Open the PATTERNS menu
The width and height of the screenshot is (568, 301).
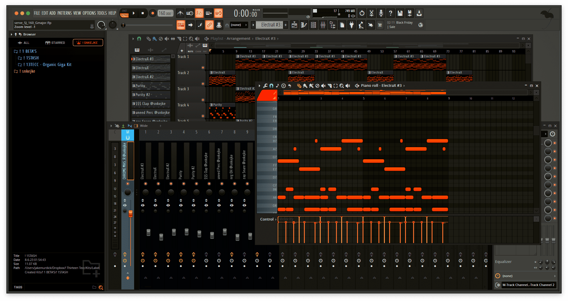(64, 13)
